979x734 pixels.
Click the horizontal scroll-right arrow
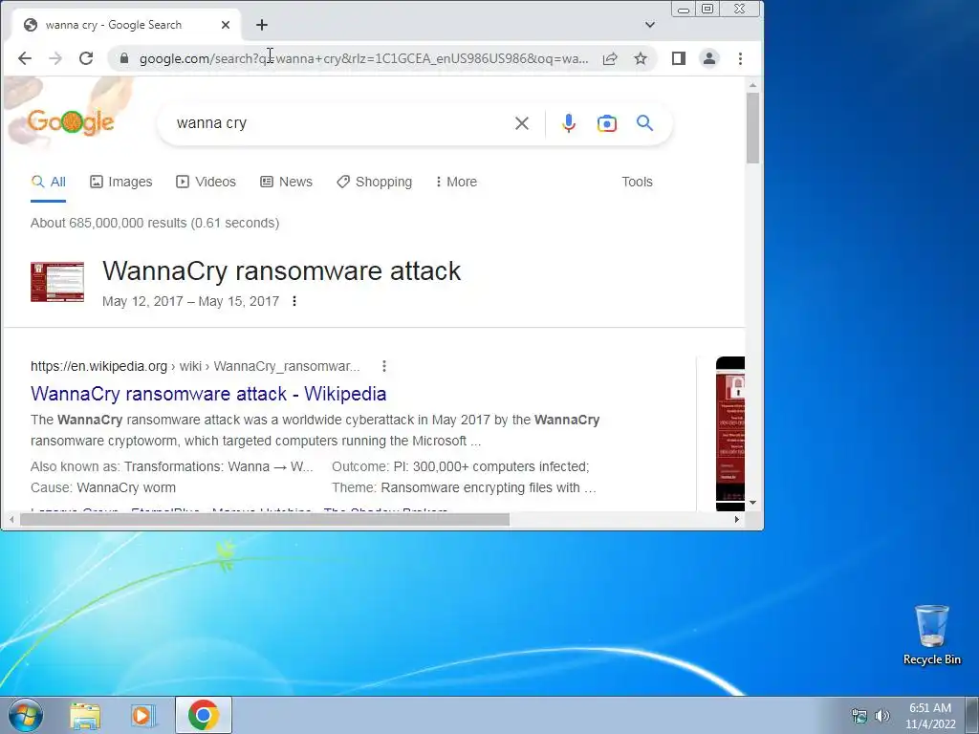click(737, 519)
